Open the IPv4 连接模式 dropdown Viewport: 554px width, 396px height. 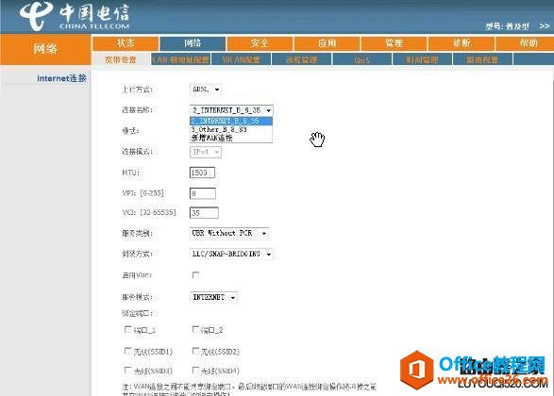(x=206, y=152)
